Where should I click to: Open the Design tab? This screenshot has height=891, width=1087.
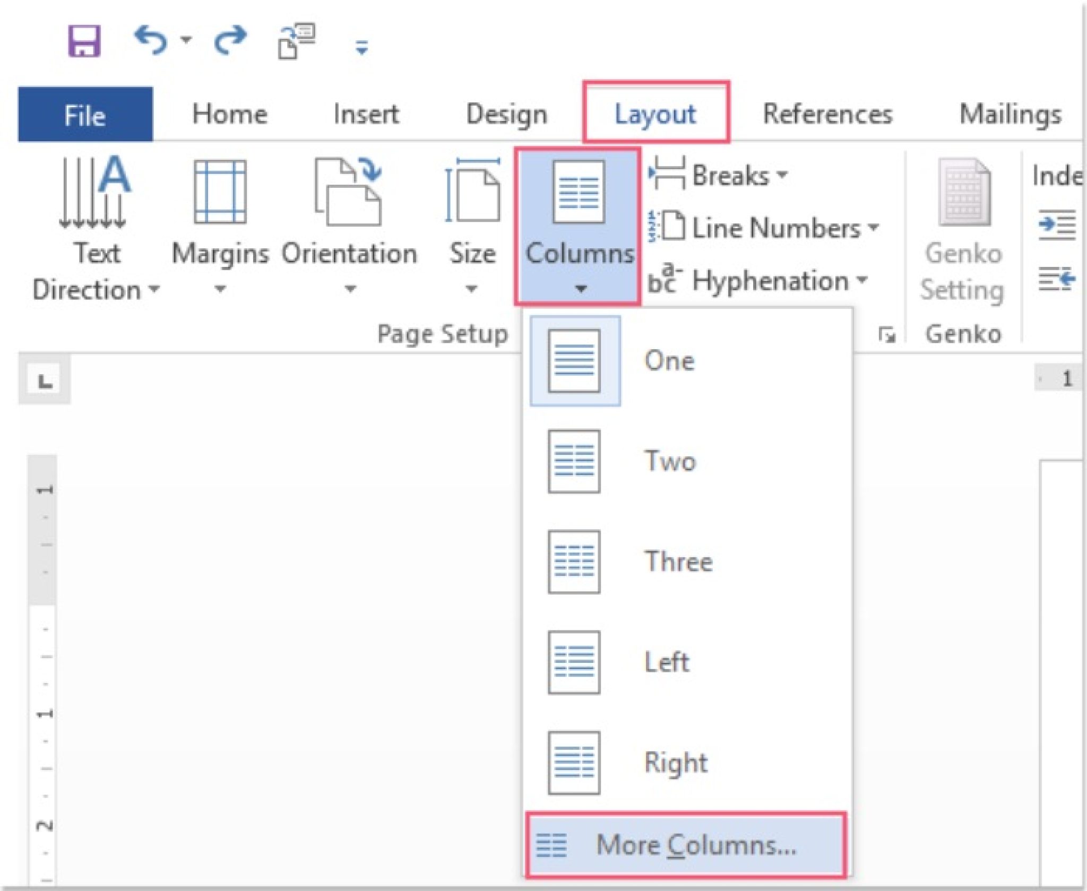507,114
